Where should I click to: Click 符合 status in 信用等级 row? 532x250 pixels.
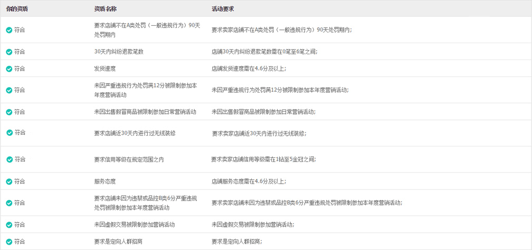click(x=20, y=159)
